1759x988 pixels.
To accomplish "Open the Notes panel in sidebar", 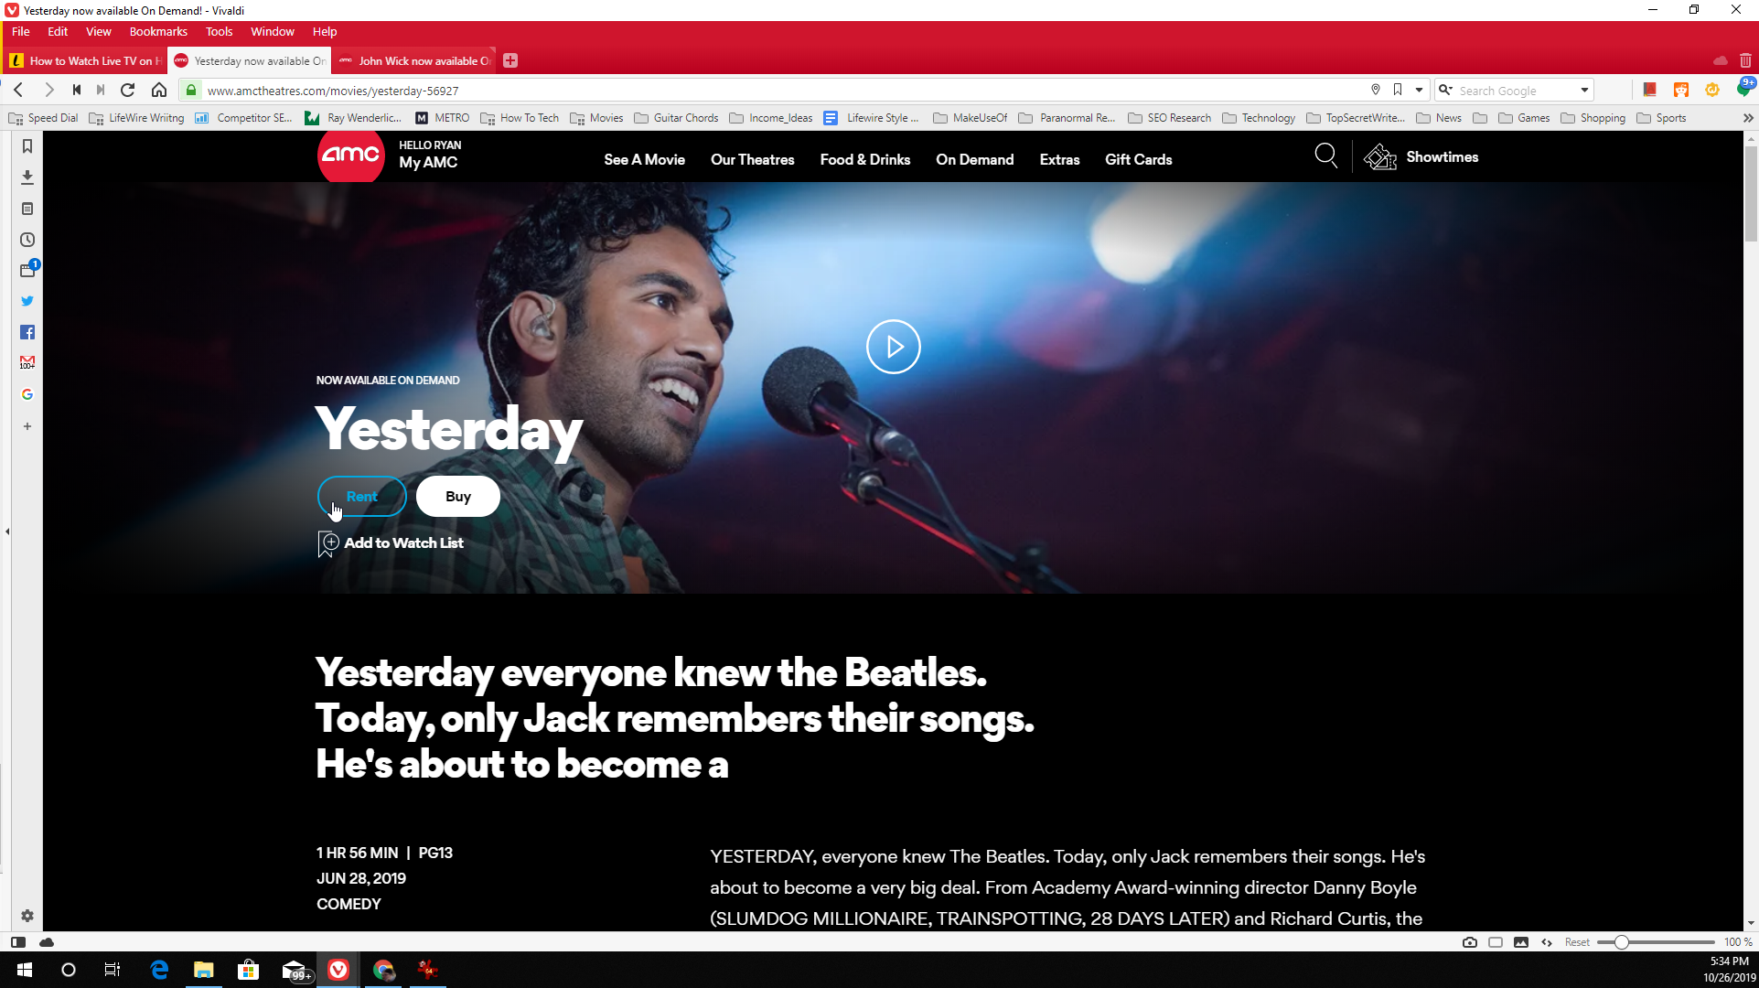I will 27,209.
